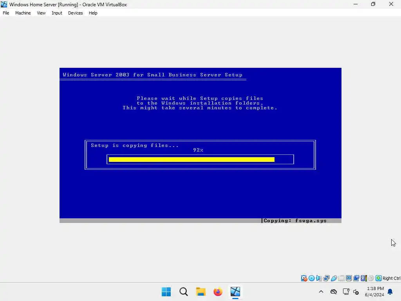Click the display settings indicator icon

(349, 278)
